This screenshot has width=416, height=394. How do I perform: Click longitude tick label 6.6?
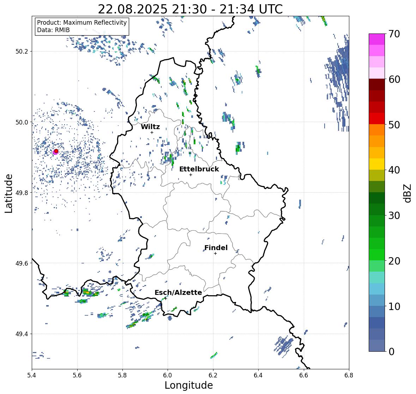[x=304, y=375]
